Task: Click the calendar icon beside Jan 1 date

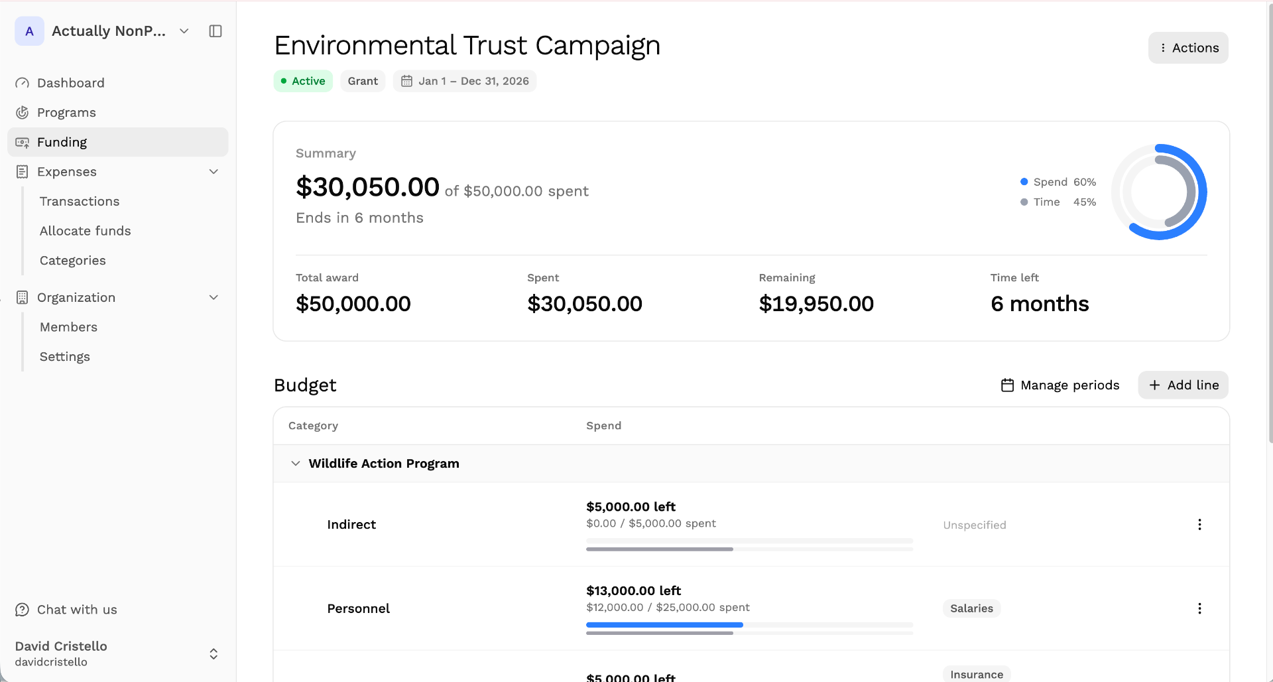Action: pyautogui.click(x=407, y=81)
